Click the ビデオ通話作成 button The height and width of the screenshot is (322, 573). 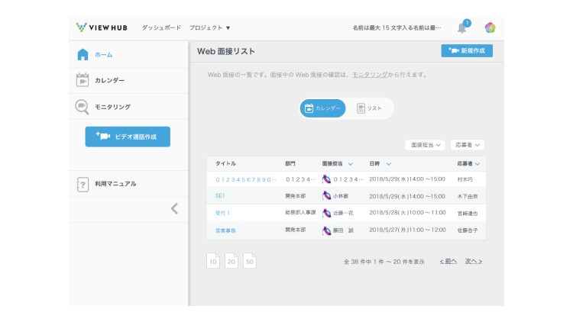[x=128, y=137]
